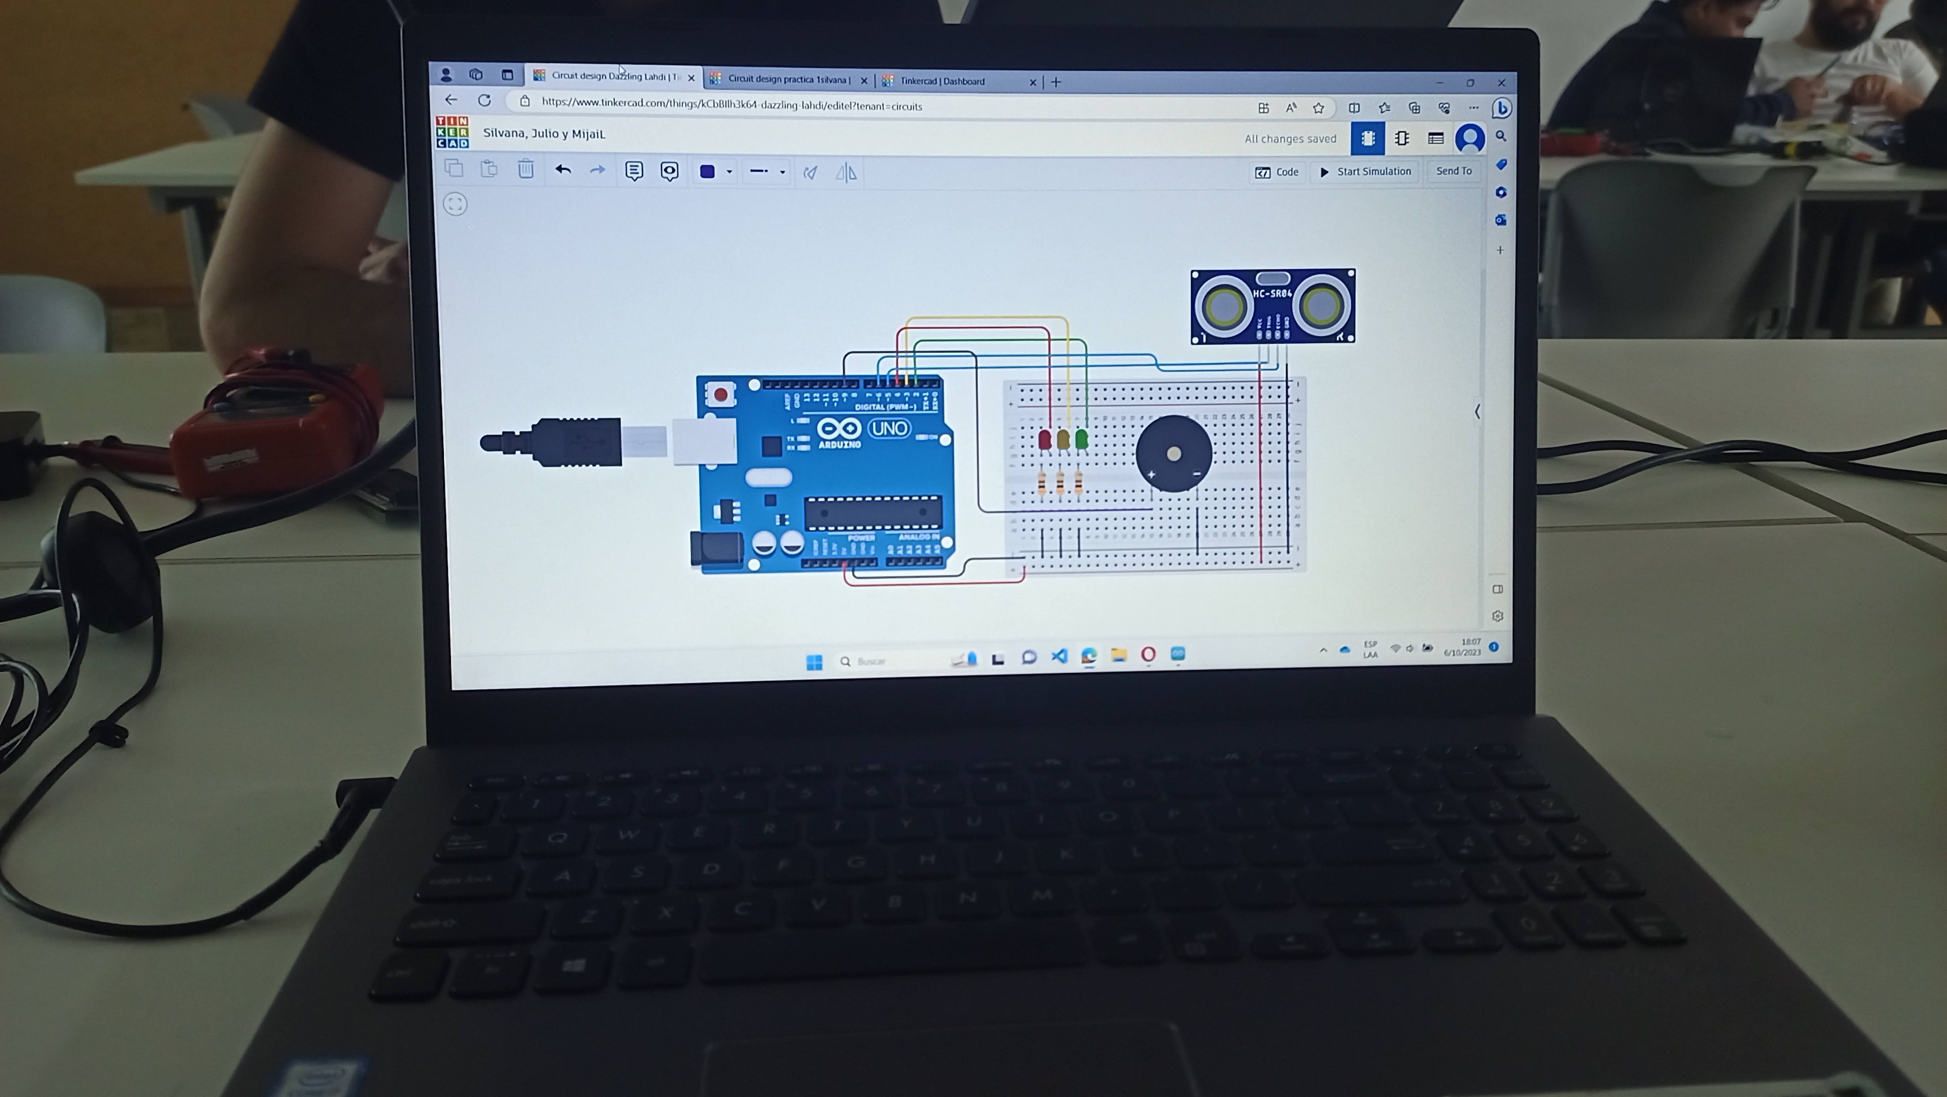Delete selection with the trash icon
The width and height of the screenshot is (1947, 1097).
[x=526, y=168]
